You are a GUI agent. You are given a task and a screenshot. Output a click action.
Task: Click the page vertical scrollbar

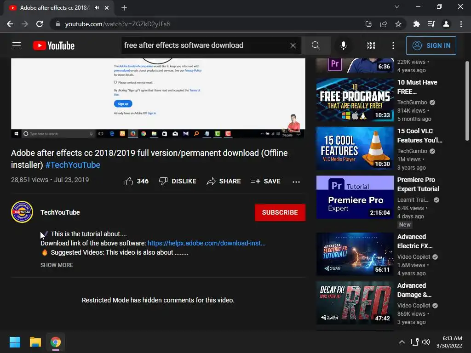(x=467, y=101)
